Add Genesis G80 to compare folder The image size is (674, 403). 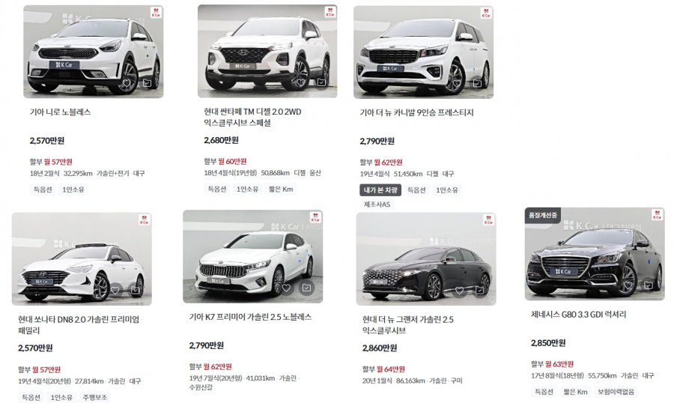point(648,285)
